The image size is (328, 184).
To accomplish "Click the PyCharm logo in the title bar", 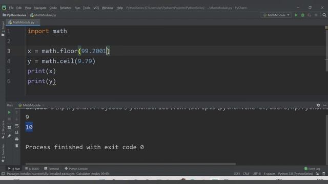I will tap(4, 8).
